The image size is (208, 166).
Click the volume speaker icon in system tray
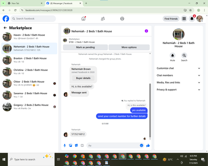click(181, 156)
